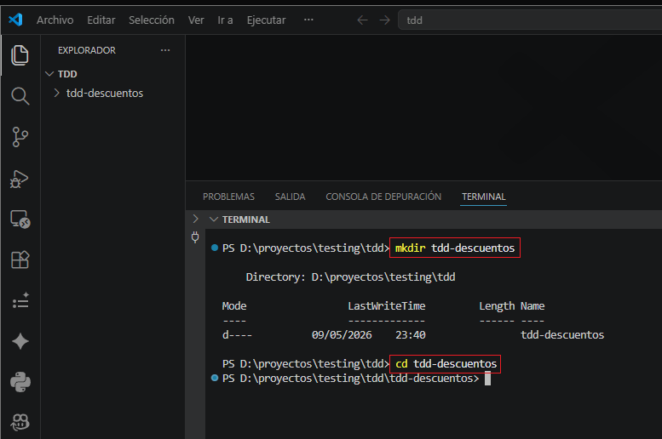Open the Extensions view icon
Viewport: 662px width, 439px height.
(20, 259)
